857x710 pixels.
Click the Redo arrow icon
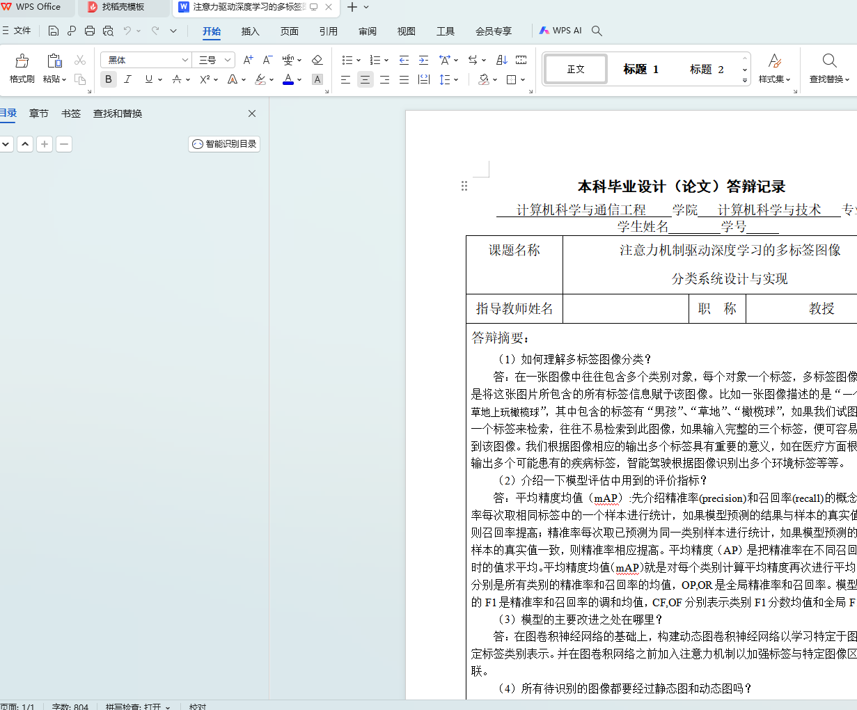pyautogui.click(x=155, y=31)
